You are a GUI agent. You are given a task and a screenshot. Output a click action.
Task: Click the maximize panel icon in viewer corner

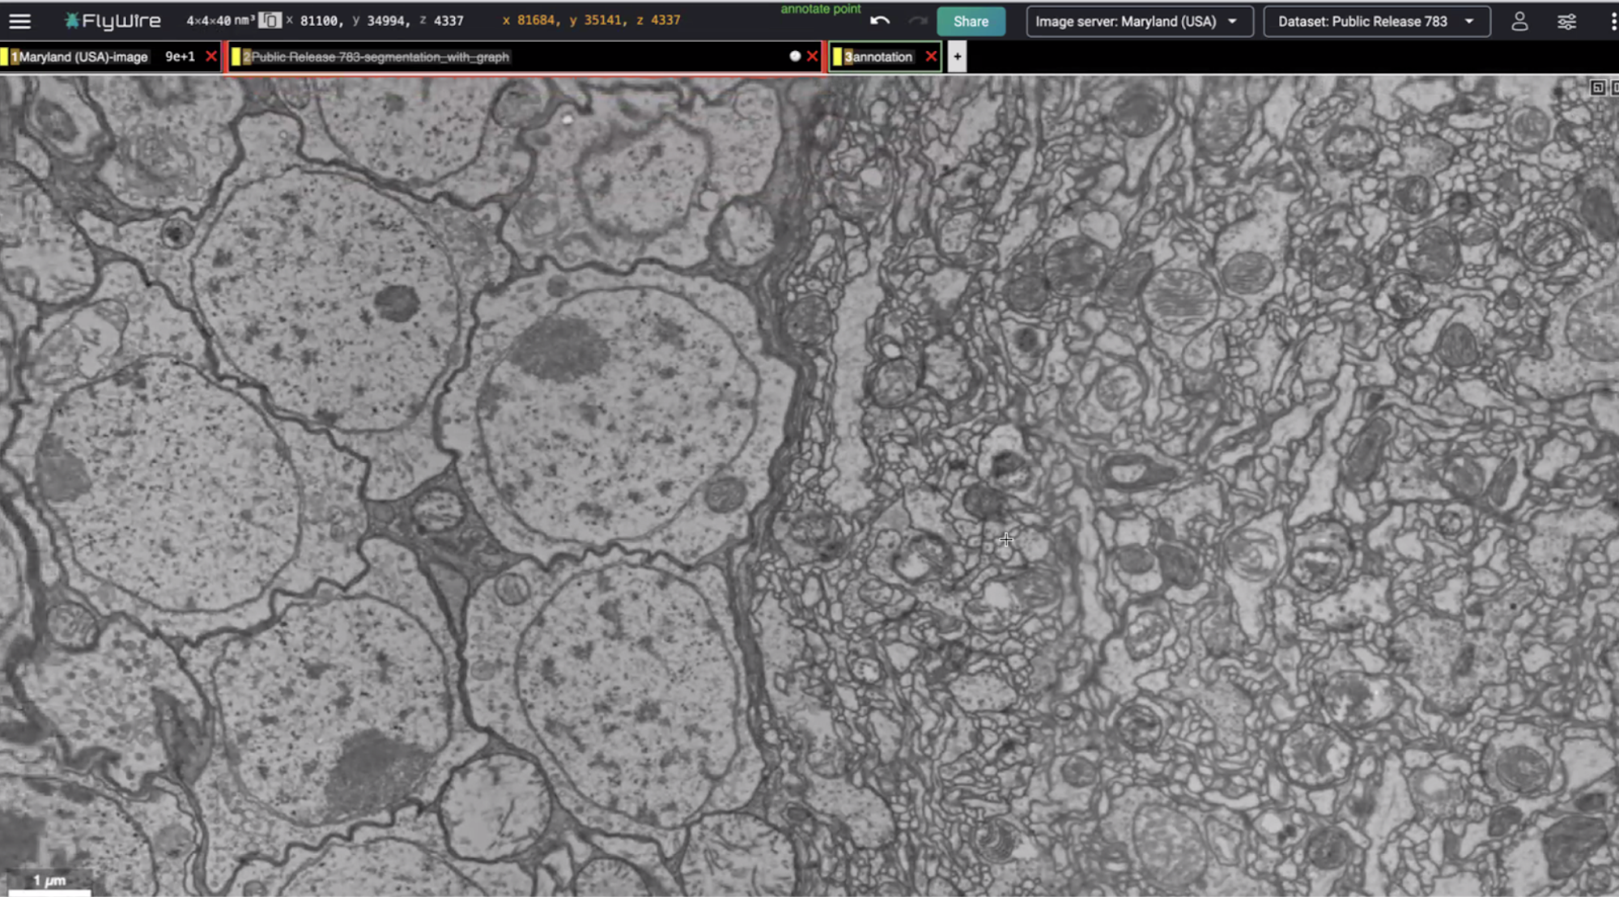[x=1597, y=87]
